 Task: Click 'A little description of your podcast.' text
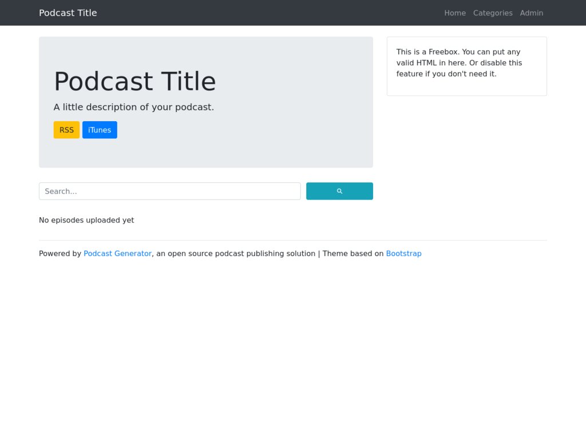134,107
